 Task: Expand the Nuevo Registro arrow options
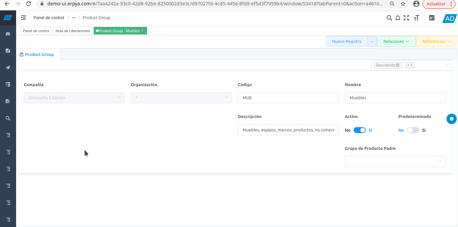(372, 41)
